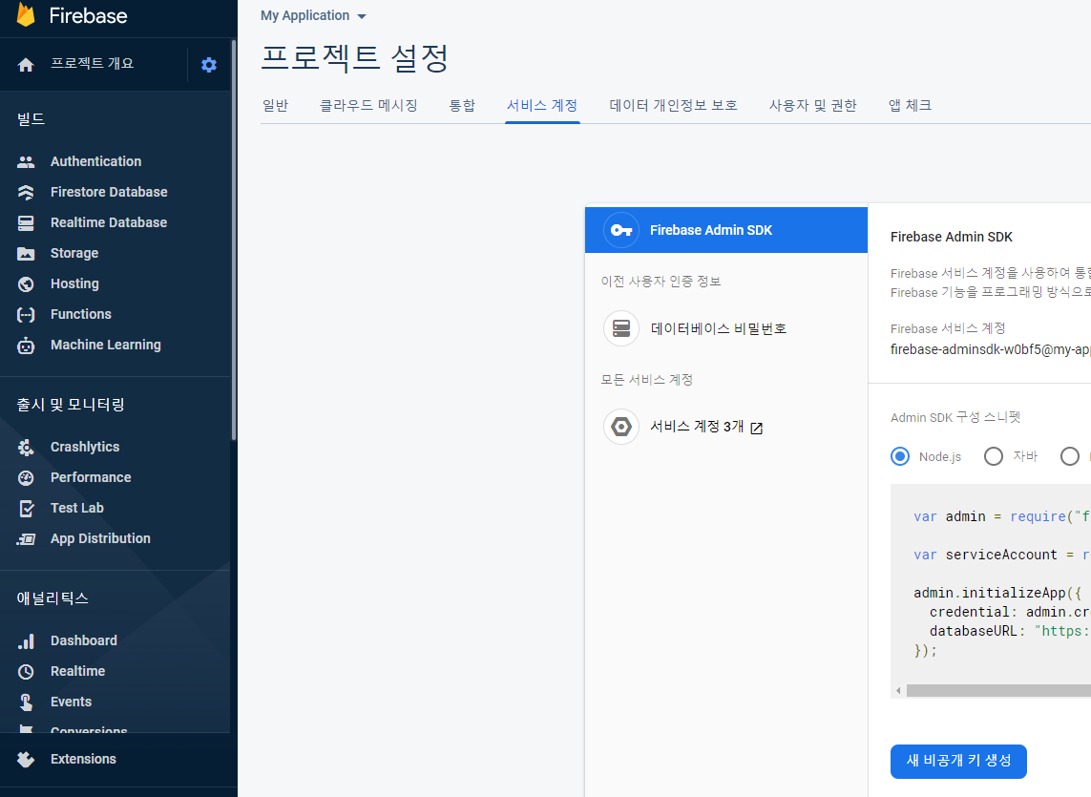
Task: Open 프로젝트 개요 link
Action: tap(92, 63)
